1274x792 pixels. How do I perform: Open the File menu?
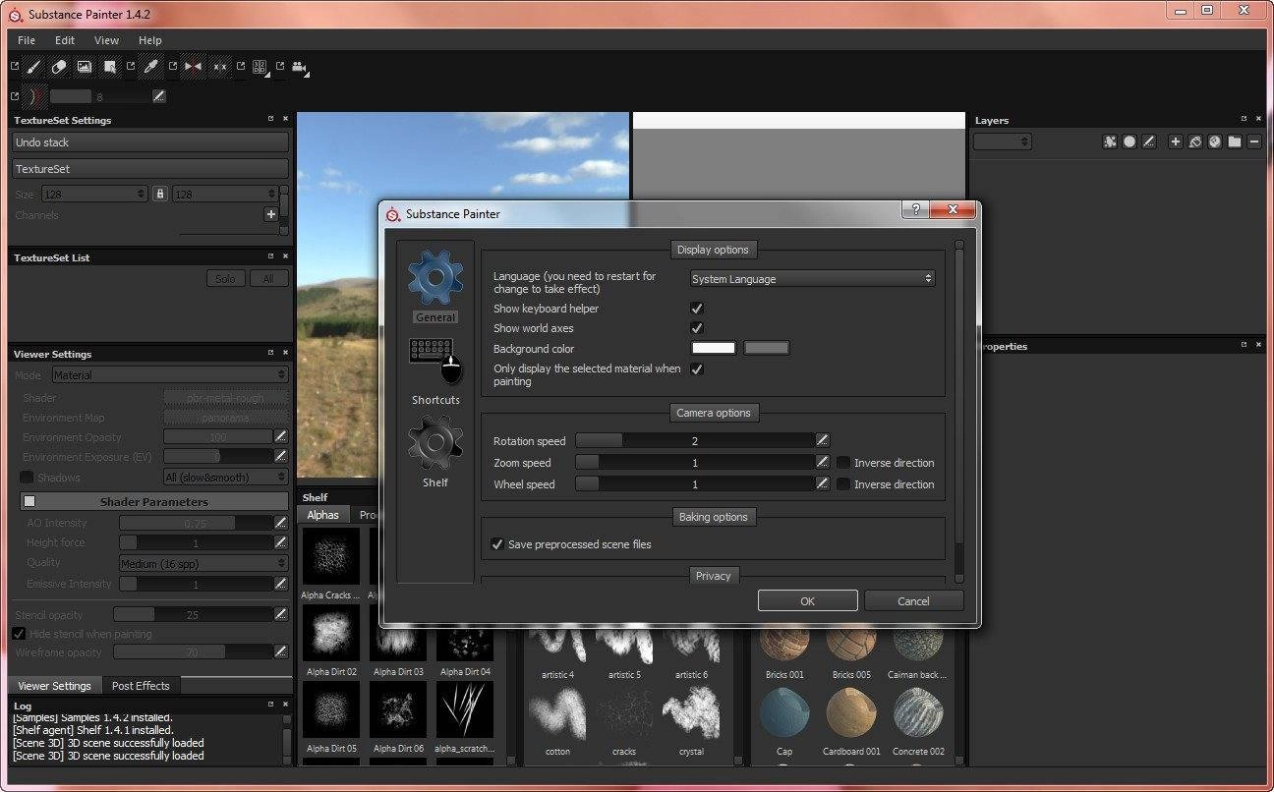pyautogui.click(x=27, y=40)
